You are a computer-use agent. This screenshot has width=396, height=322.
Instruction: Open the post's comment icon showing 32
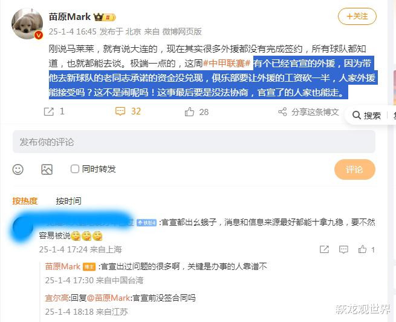120,111
